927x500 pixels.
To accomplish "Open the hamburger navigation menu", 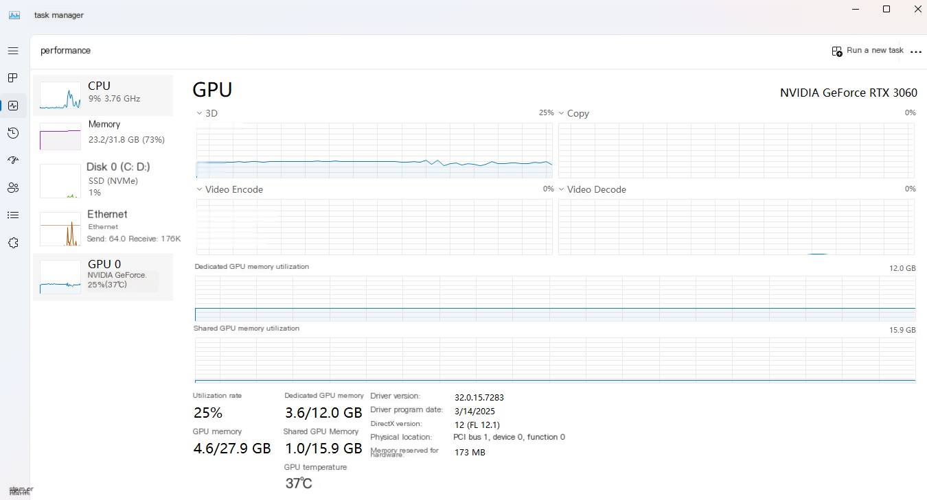I will coord(12,51).
